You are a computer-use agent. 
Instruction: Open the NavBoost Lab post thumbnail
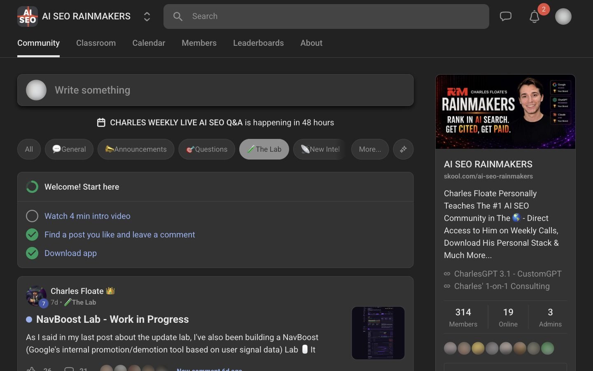[378, 333]
